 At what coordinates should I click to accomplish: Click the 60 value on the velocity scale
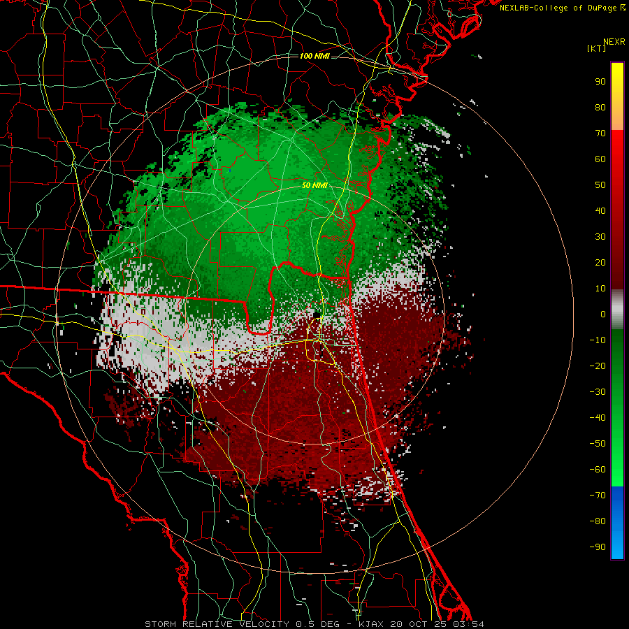(600, 159)
